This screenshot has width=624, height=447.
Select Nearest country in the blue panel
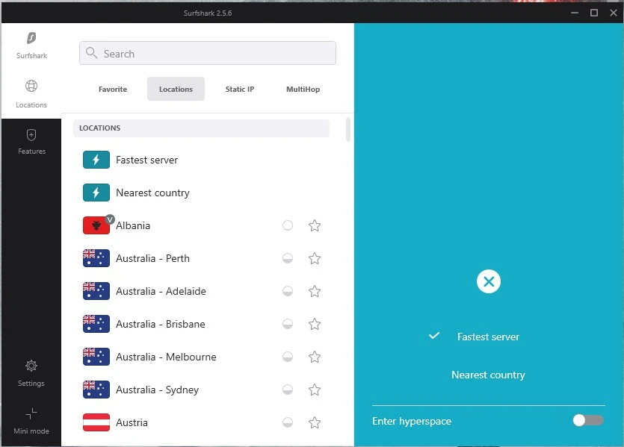pos(488,375)
